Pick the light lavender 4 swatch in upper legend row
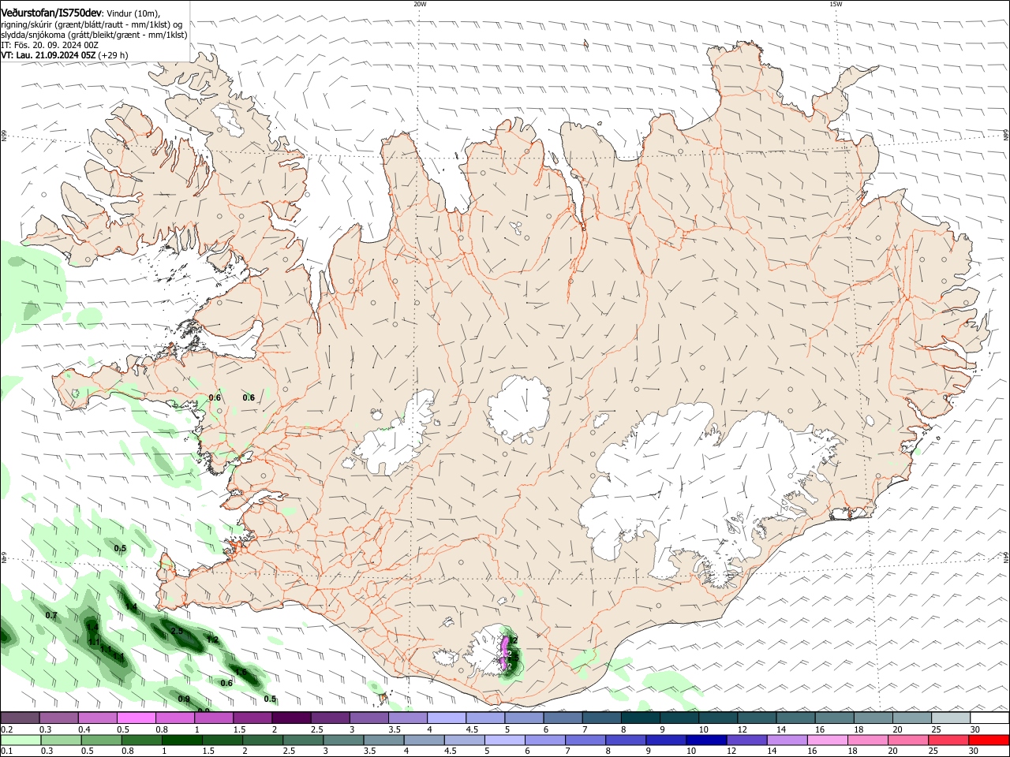 click(447, 718)
